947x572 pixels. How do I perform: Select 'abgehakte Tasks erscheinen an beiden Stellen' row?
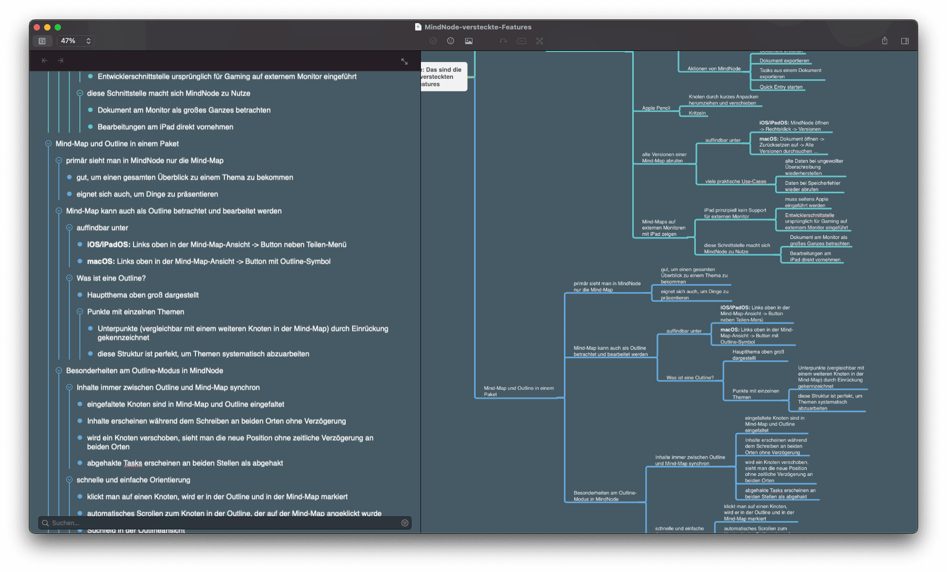185,463
